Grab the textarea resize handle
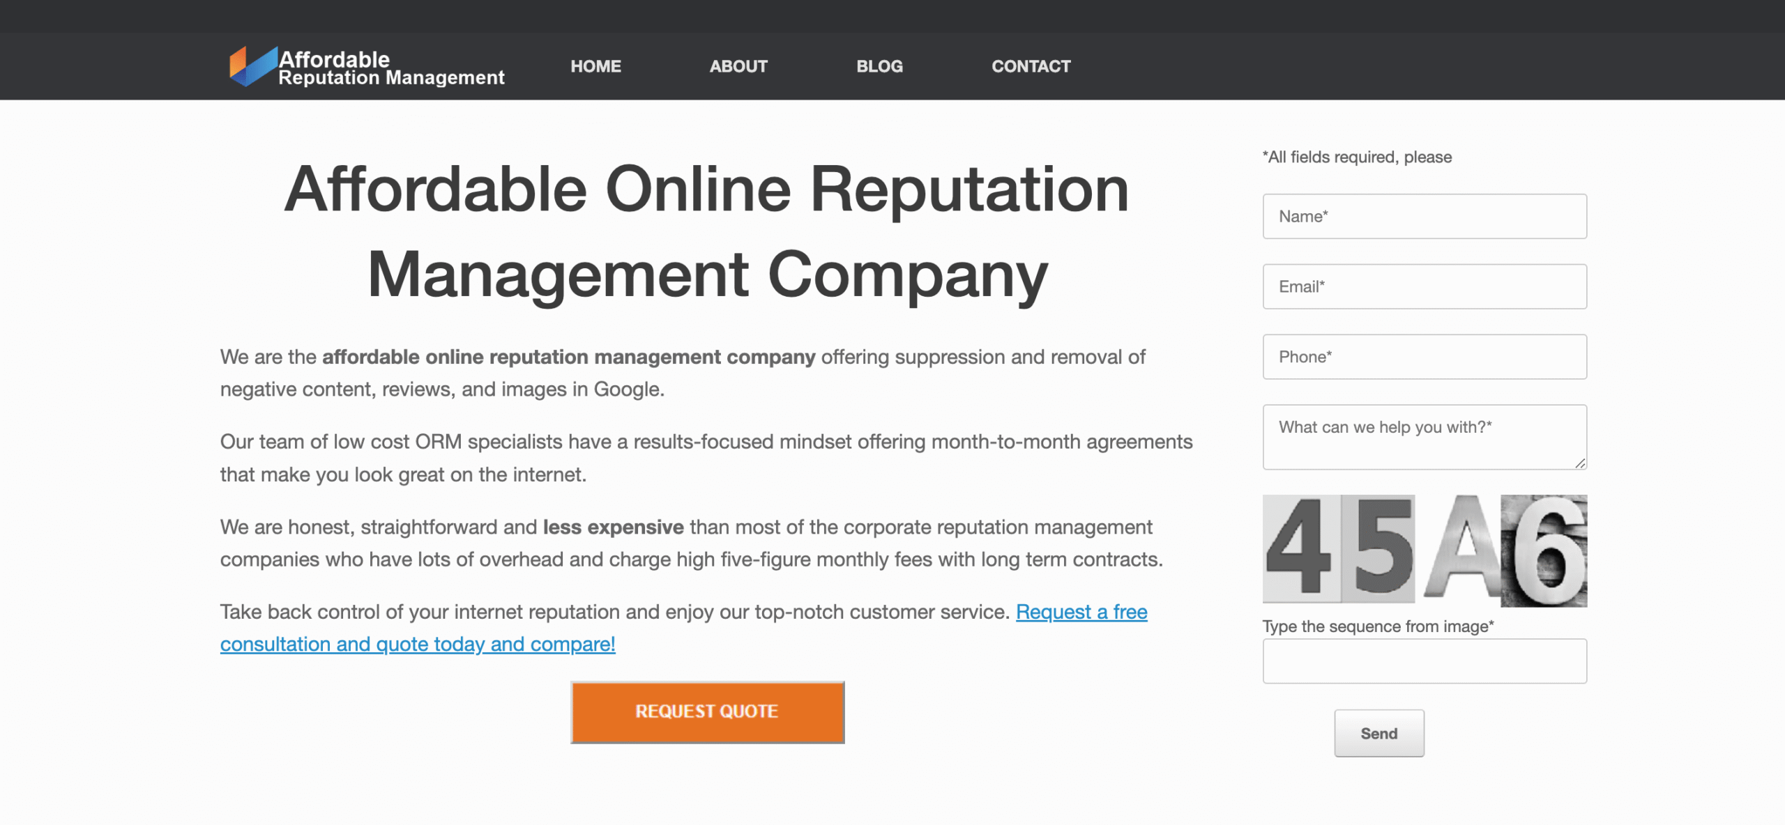 [x=1580, y=463]
